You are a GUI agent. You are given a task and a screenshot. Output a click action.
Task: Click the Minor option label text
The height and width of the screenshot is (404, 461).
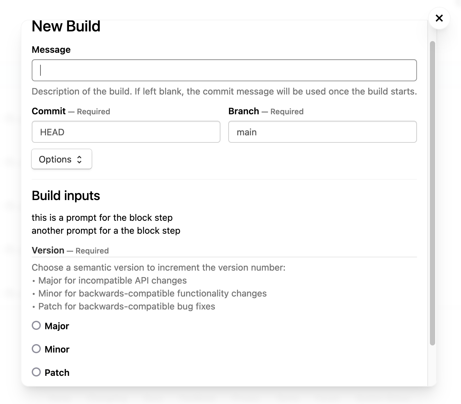click(x=57, y=349)
